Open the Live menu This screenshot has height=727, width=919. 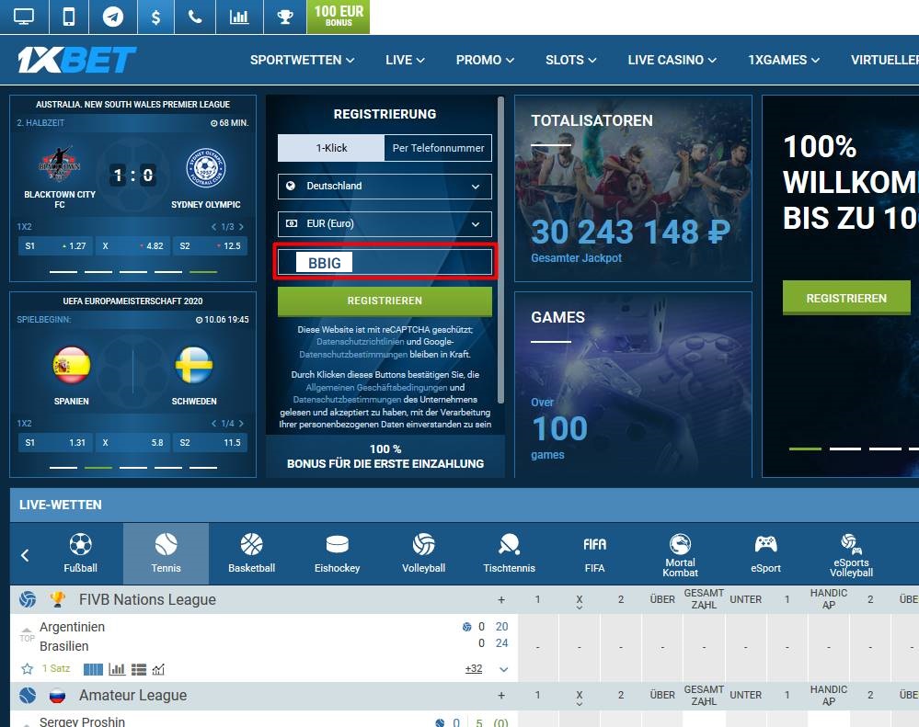pyautogui.click(x=405, y=60)
